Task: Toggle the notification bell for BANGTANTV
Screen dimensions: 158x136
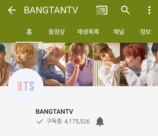Action: [x=100, y=122]
